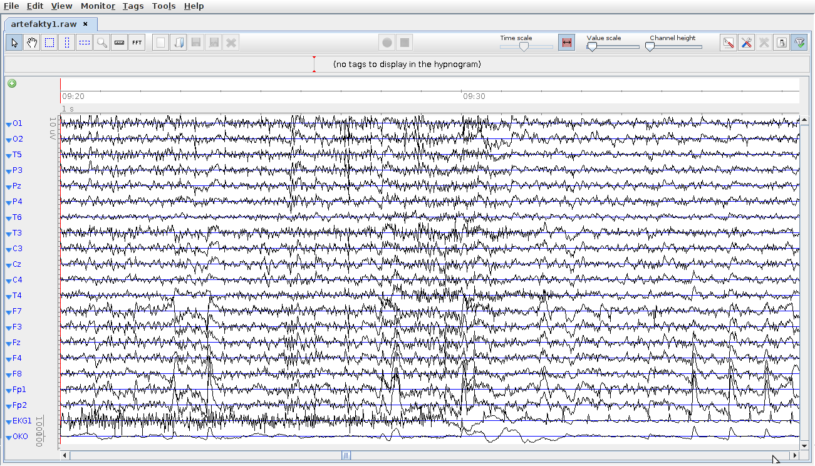
Task: Select the block (vertical) selection tool
Action: tap(67, 43)
